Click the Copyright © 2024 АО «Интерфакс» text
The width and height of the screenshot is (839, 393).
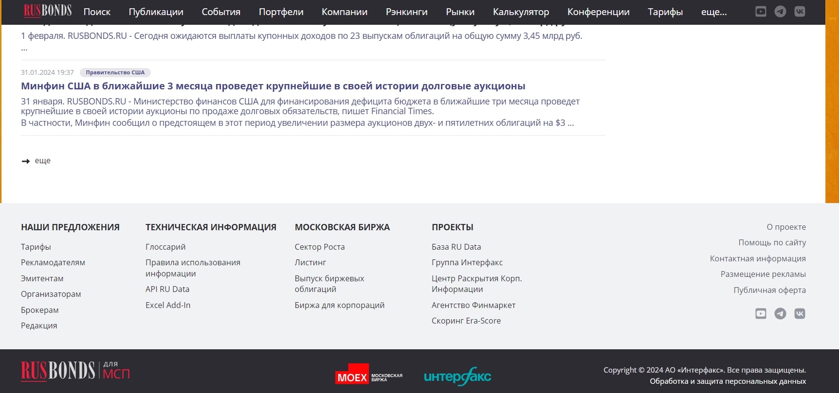pyautogui.click(x=705, y=370)
